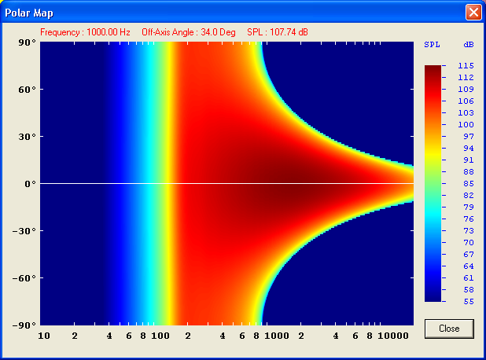Click the 58 dB scale label
This screenshot has height=360, width=486.
[x=469, y=290]
